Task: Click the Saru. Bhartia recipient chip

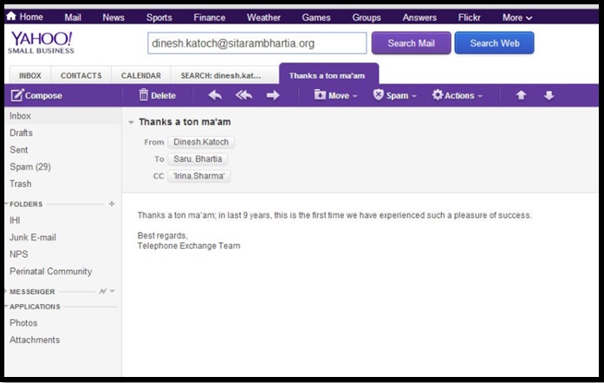Action: pos(198,159)
